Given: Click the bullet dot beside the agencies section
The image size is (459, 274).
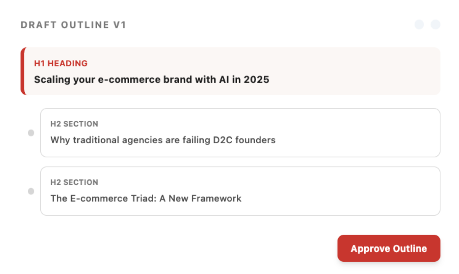Looking at the screenshot, I should coord(31,133).
